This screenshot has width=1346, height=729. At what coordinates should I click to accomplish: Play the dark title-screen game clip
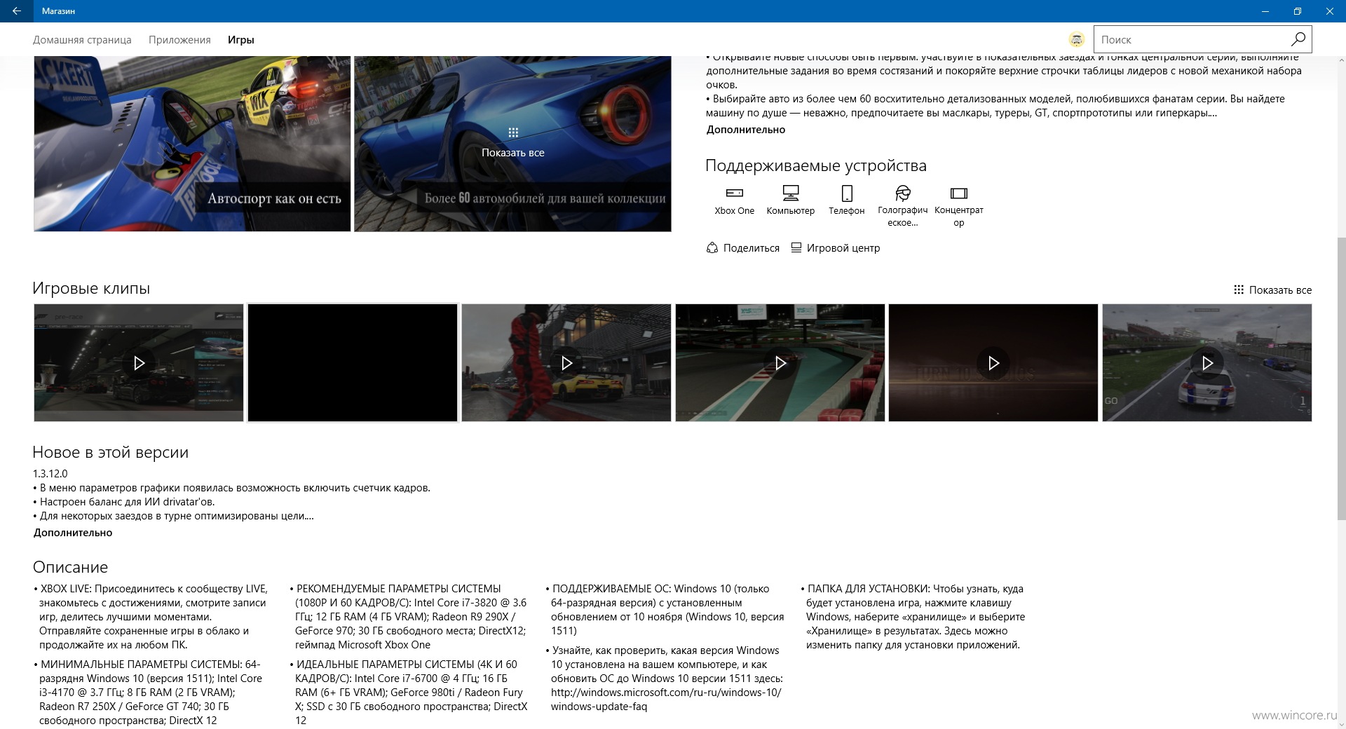pyautogui.click(x=993, y=362)
